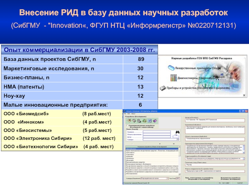This screenshot has height=187, width=249.
Task: Minimize the Drugs window
Action: [240, 111]
